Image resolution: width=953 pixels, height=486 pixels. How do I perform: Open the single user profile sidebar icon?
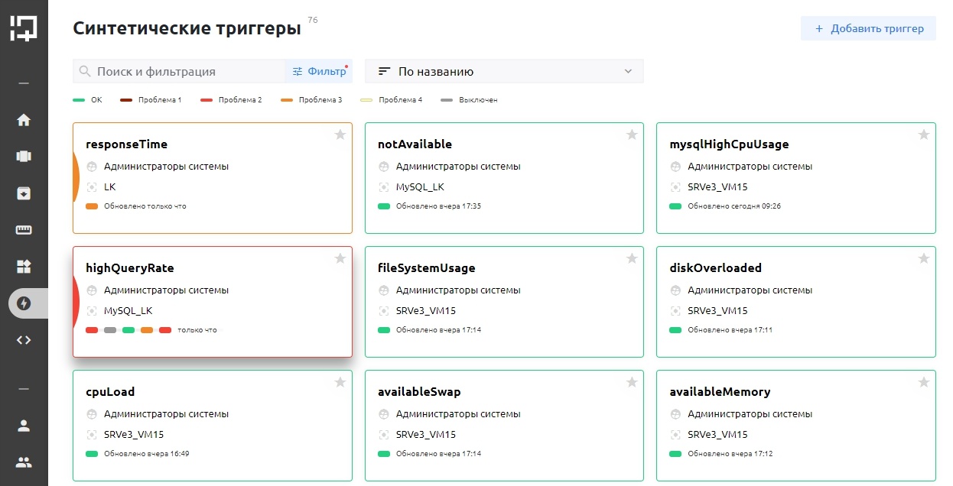point(24,426)
